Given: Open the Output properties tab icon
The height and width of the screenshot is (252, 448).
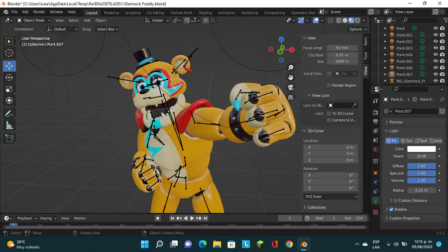Looking at the screenshot, I should [x=375, y=122].
